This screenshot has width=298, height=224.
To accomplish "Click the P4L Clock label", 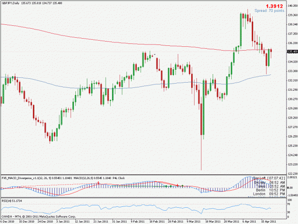I will click(119, 178).
